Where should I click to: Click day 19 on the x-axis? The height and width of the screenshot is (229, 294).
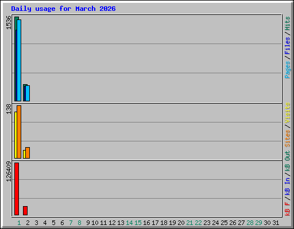(172, 223)
